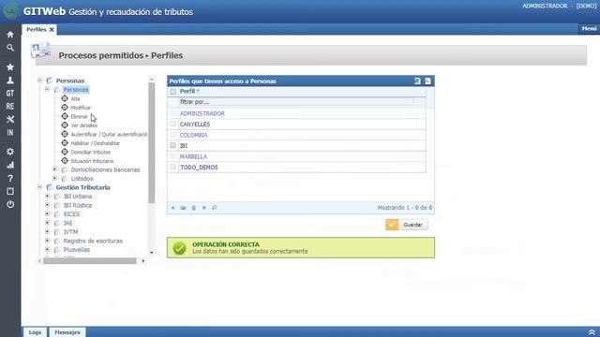600x337 pixels.
Task: Click the X icon in grid footer
Action: click(204, 208)
